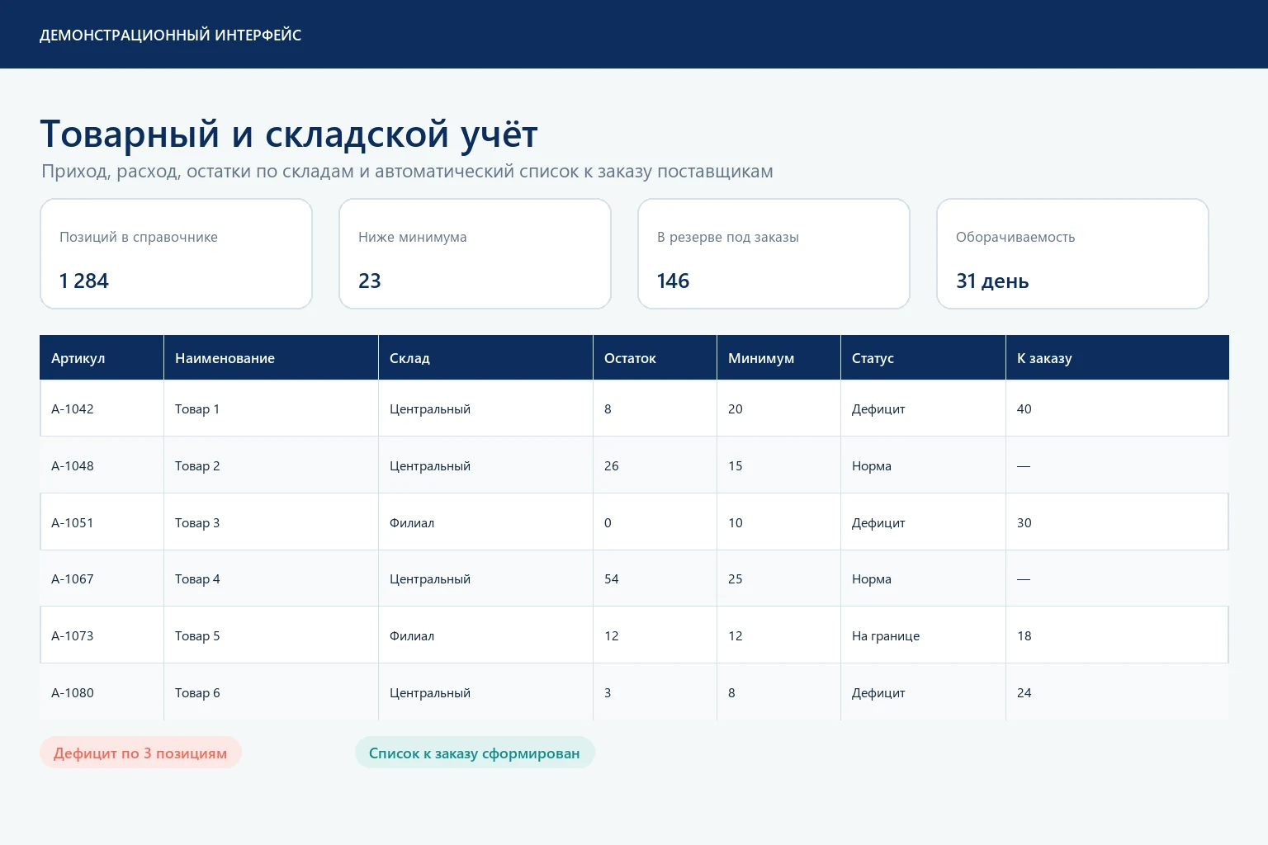The image size is (1268, 845).
Task: Sort by 'Артикул' column header
Action: (x=102, y=357)
